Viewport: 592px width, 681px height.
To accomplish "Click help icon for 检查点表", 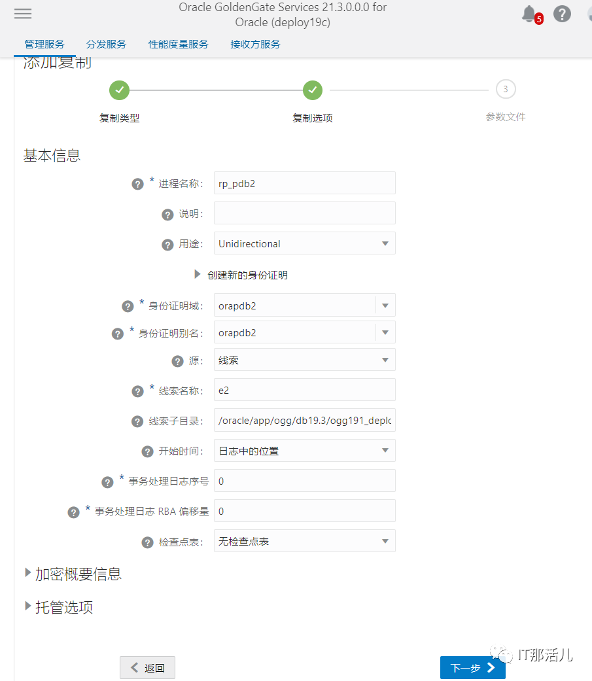I will point(148,542).
